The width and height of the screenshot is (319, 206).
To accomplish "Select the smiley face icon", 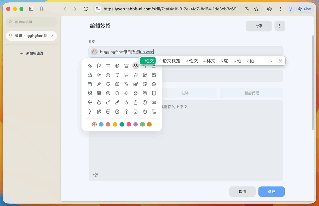I will [108, 93].
